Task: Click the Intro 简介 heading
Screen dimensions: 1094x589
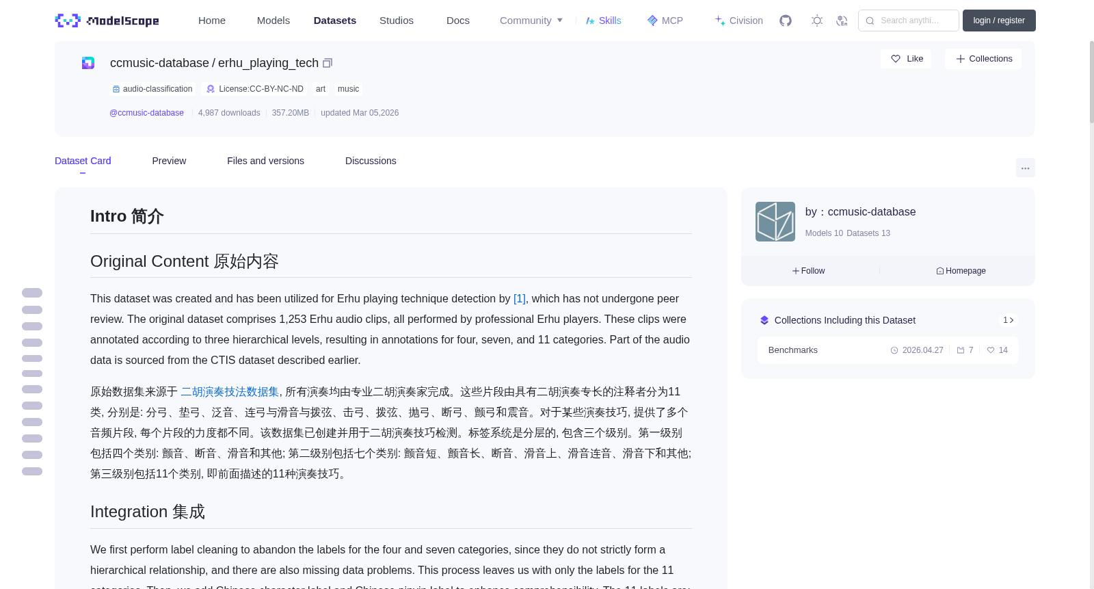Action: tap(127, 216)
